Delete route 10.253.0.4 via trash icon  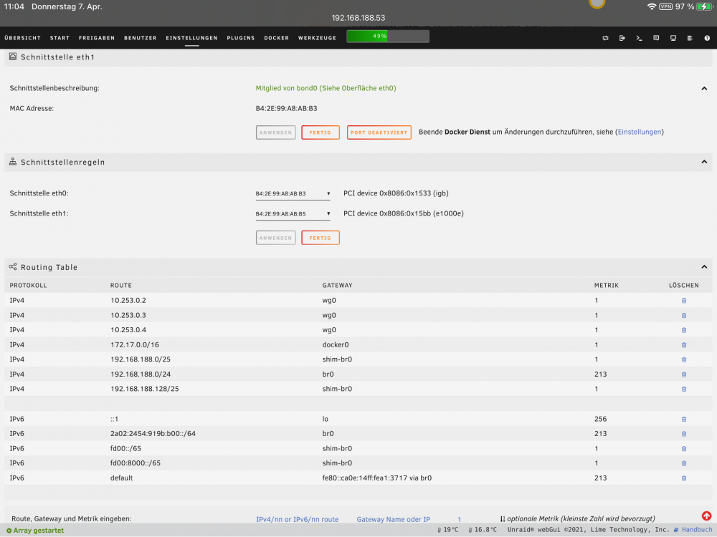click(x=684, y=330)
